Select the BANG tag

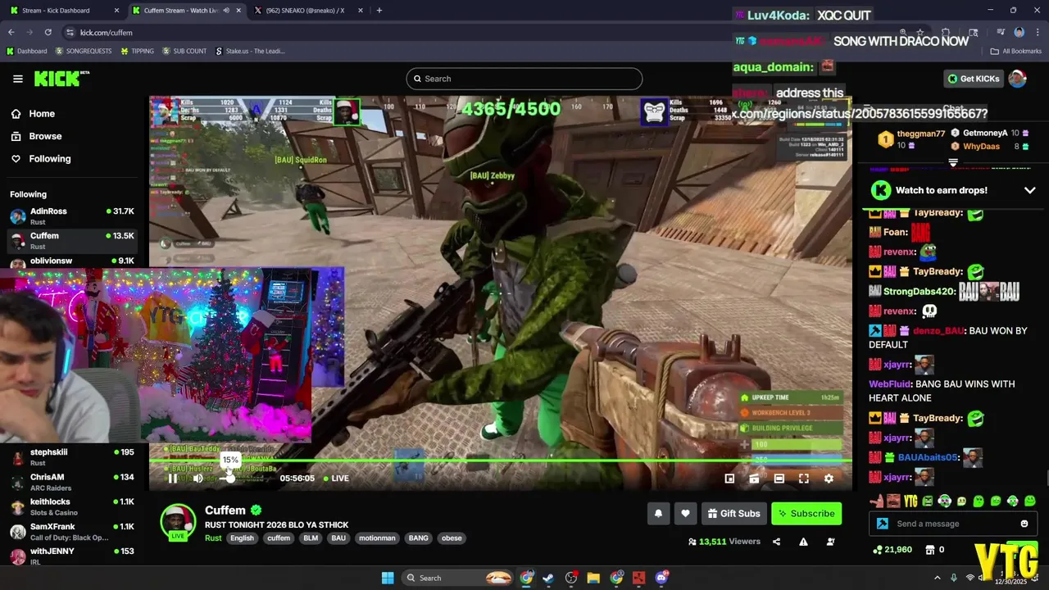[418, 538]
